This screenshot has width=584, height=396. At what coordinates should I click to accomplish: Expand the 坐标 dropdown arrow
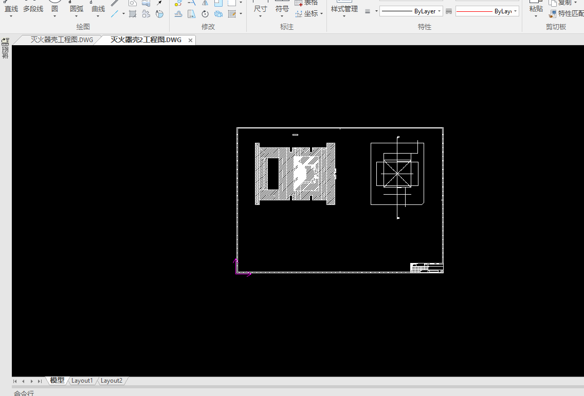321,14
